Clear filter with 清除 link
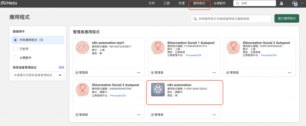Viewport: 306px width, 126px height. coord(61,67)
